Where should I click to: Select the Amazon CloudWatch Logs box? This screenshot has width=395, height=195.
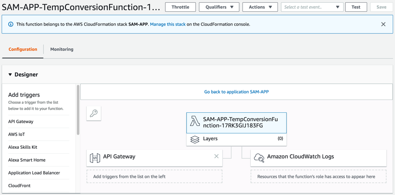318,158
